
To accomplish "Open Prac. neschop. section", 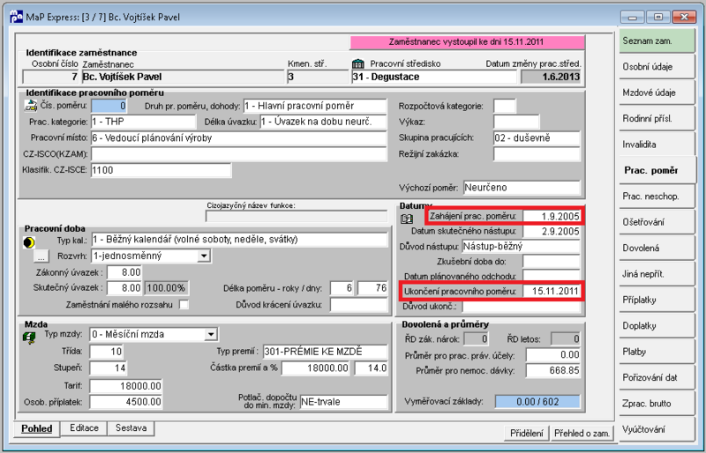I will pos(657,197).
